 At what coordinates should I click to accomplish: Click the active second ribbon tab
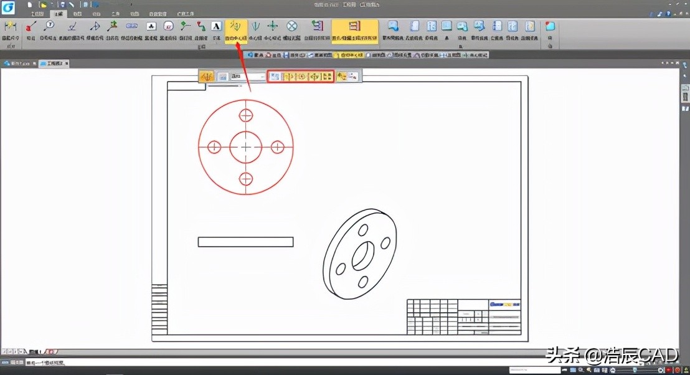[58, 14]
